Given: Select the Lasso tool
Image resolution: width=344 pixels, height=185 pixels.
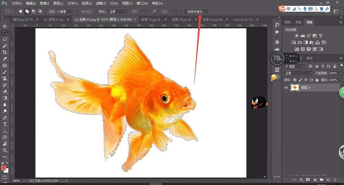Looking at the screenshot, I should click(4, 39).
